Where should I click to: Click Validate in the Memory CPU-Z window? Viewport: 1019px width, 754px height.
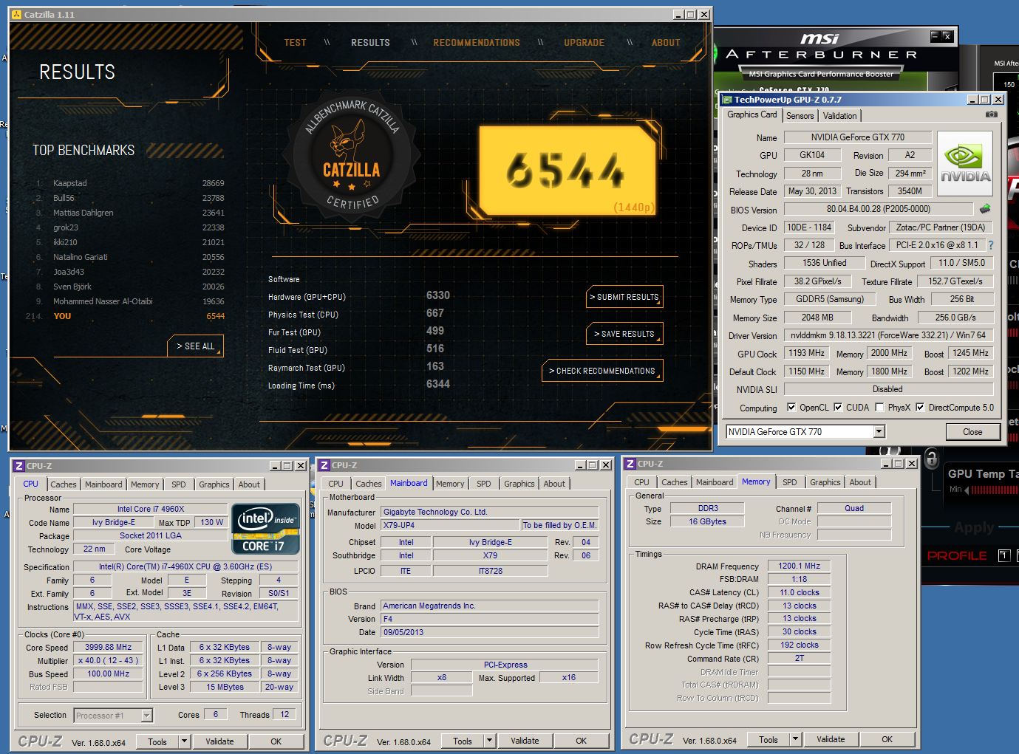coord(831,739)
